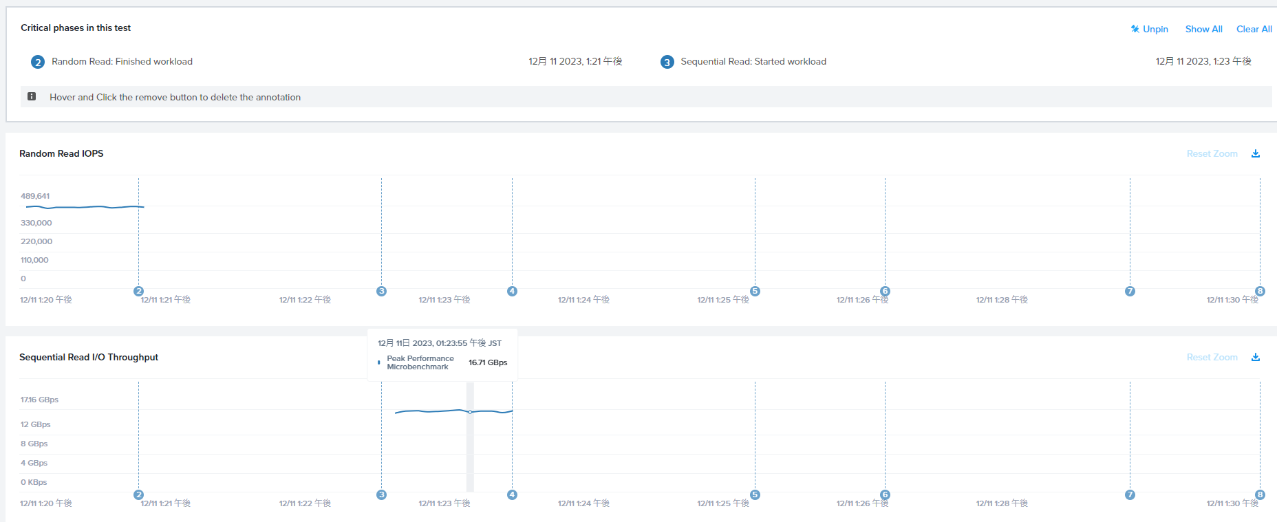Click marker 3 on the Sequential Read Throughput chart
The image size is (1277, 522).
point(381,494)
